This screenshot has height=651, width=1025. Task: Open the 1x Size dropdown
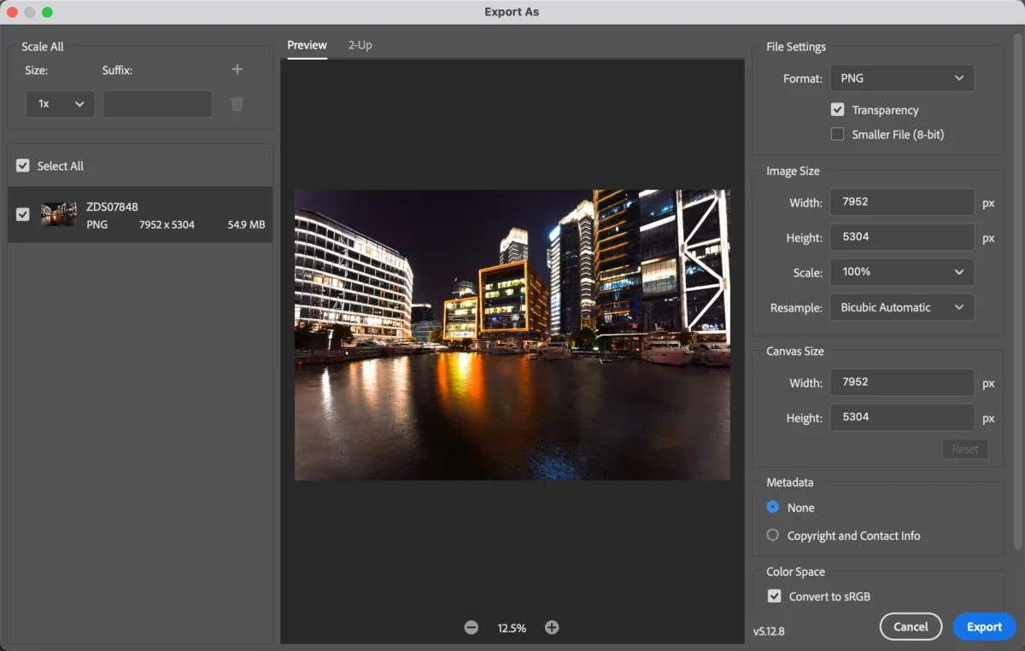pos(60,103)
